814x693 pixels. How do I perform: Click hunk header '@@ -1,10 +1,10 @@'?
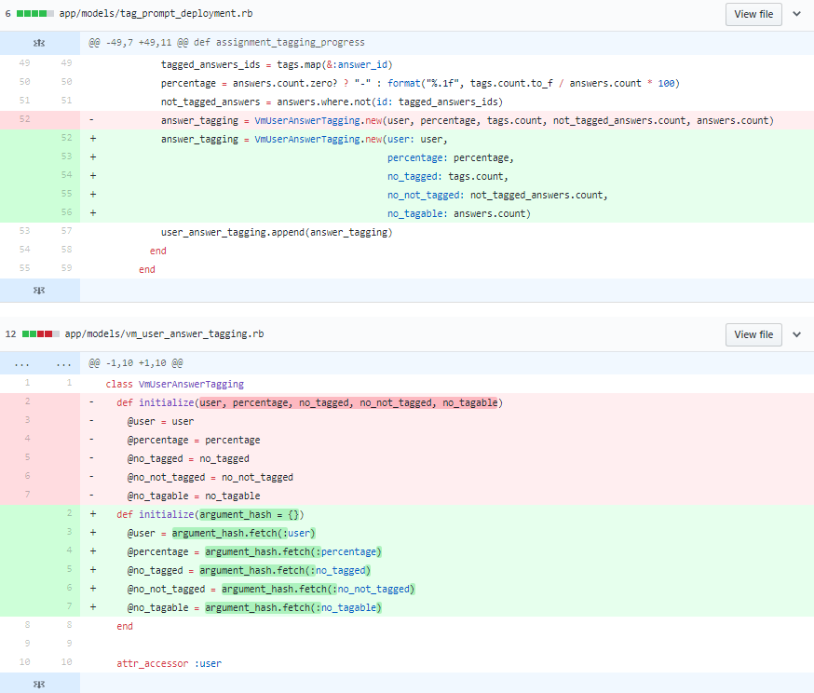pyautogui.click(x=135, y=363)
